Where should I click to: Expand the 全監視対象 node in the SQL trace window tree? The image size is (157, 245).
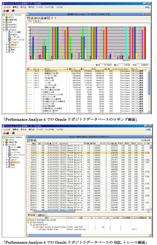(x=4, y=142)
